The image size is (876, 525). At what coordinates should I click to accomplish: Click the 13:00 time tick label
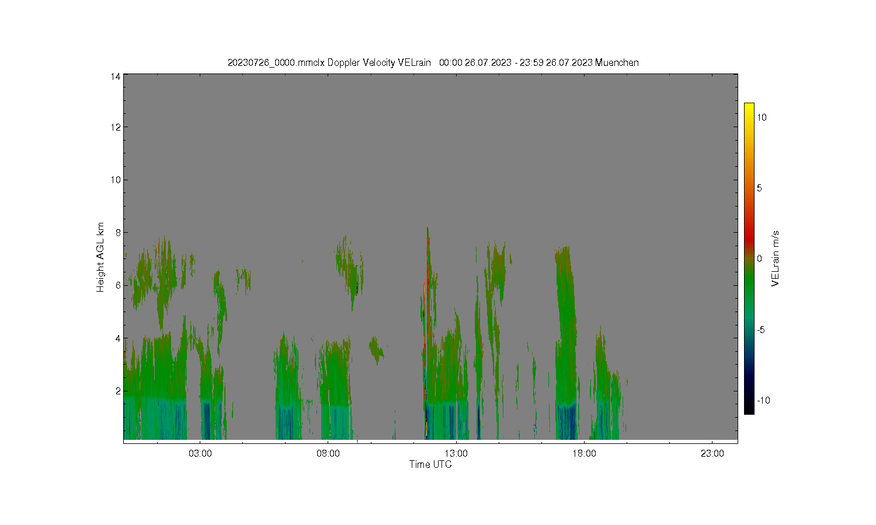[x=456, y=453]
